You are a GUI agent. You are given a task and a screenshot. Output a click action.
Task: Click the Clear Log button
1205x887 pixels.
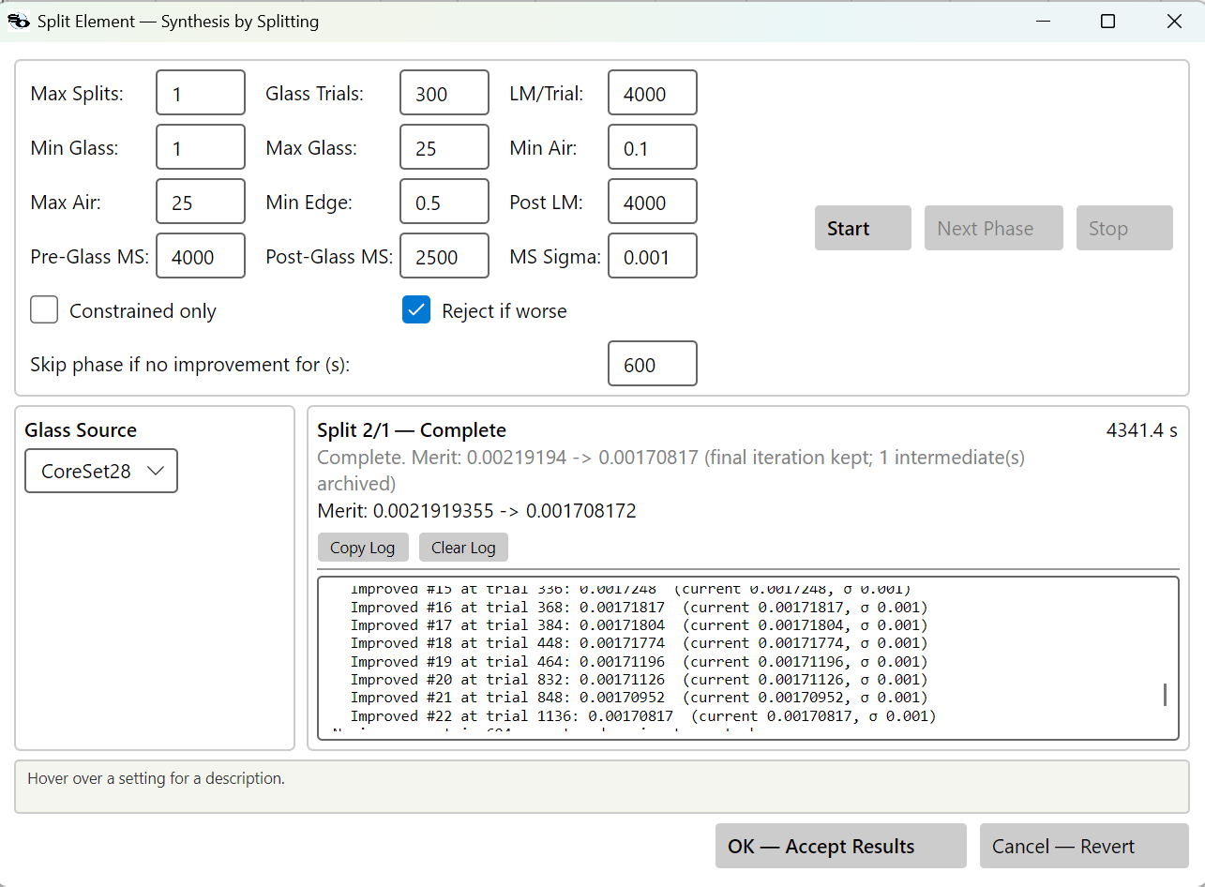463,548
